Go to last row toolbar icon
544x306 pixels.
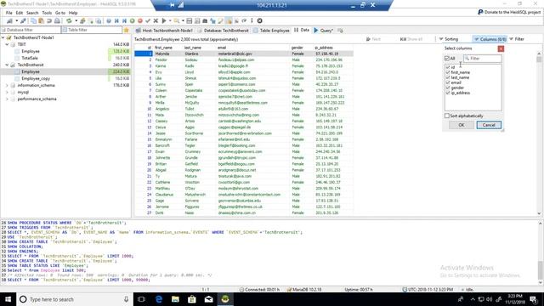(x=124, y=20)
